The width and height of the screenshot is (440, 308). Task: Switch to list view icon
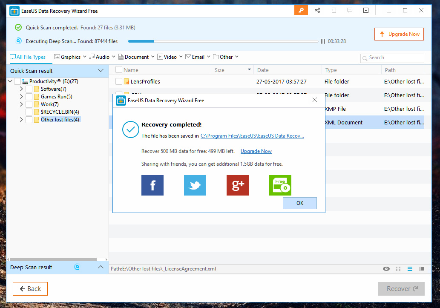[x=410, y=269]
